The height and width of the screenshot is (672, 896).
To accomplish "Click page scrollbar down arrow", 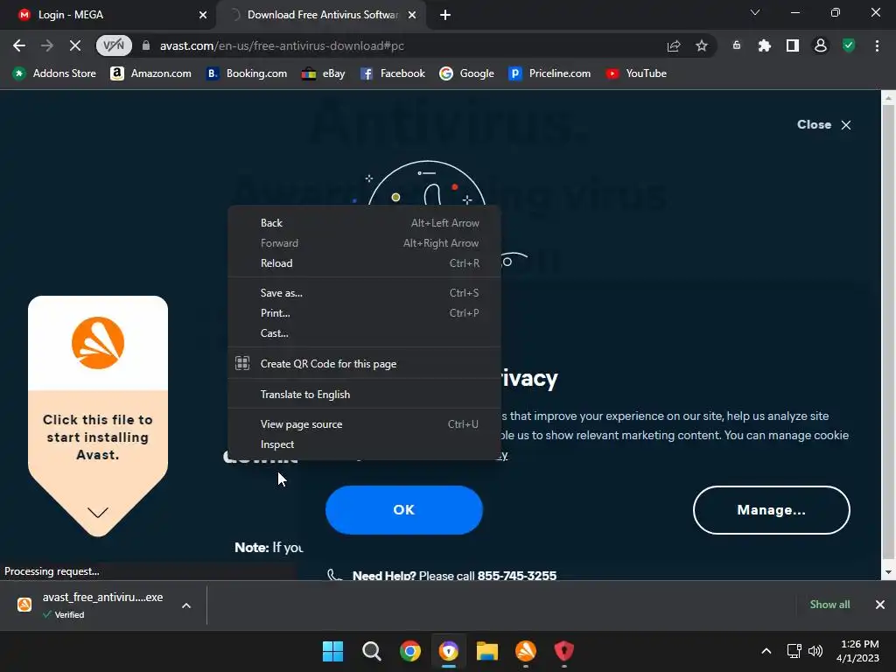I will coord(888,572).
